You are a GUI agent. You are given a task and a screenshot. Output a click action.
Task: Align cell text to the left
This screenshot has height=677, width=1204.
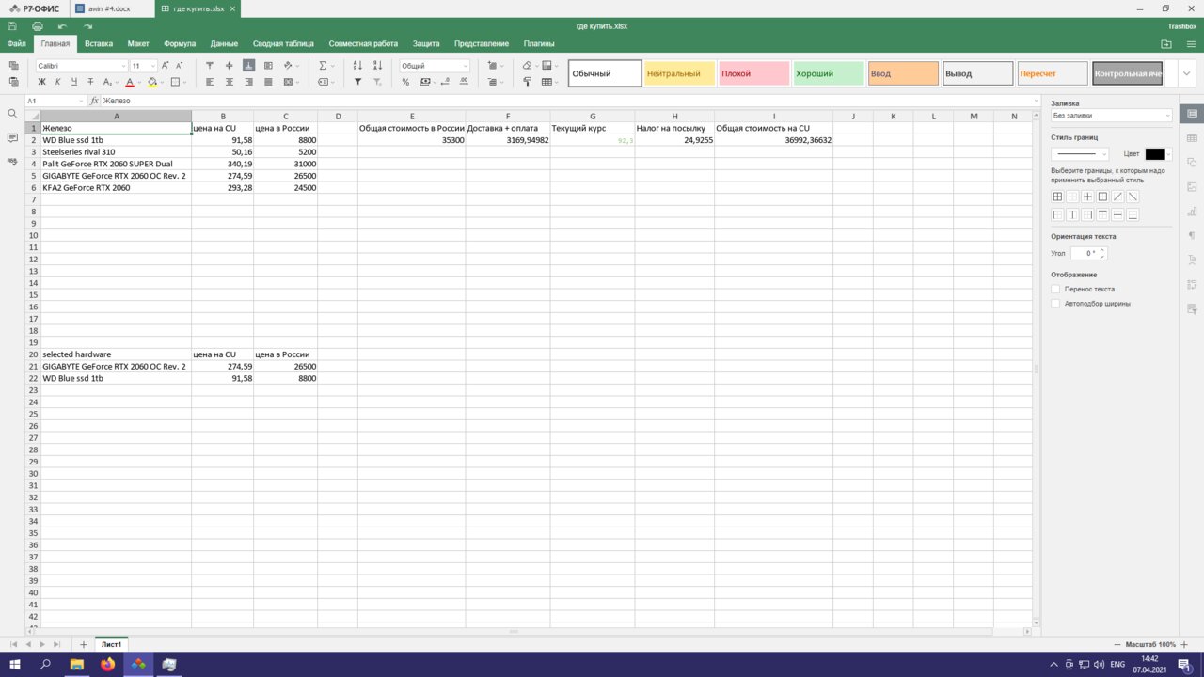tap(210, 82)
